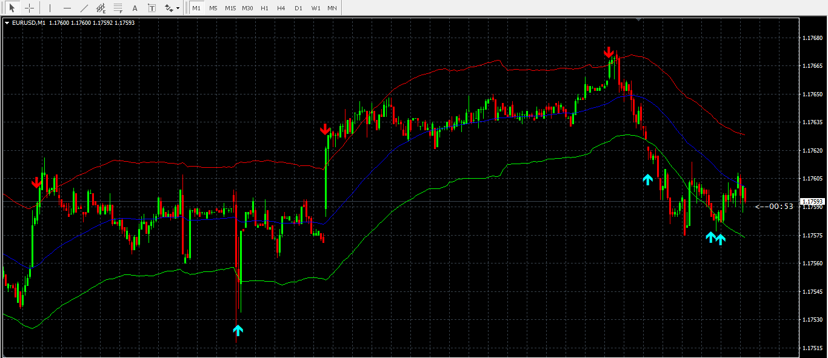Viewport: 828px width, 358px height.
Task: Expand the EURUSD,M1 chart title triangle
Action: point(7,23)
